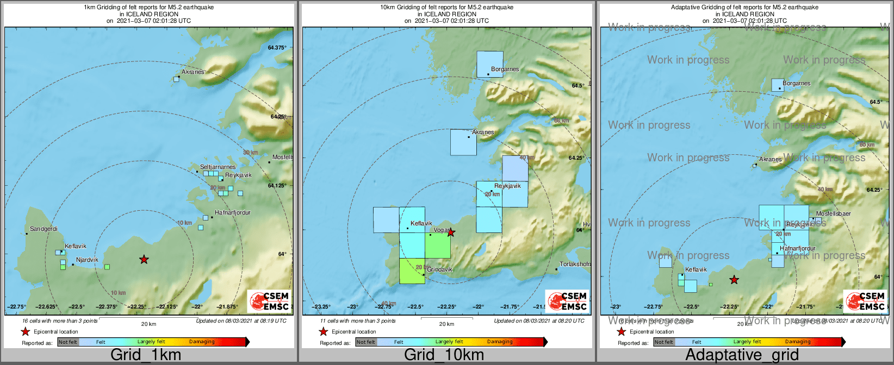Click the green cell at Grindavik on the Grid_10km map
Image resolution: width=894 pixels, height=365 pixels.
[412, 270]
